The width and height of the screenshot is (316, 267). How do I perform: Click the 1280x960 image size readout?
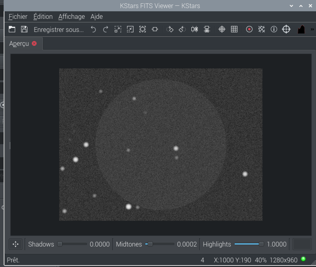click(283, 260)
